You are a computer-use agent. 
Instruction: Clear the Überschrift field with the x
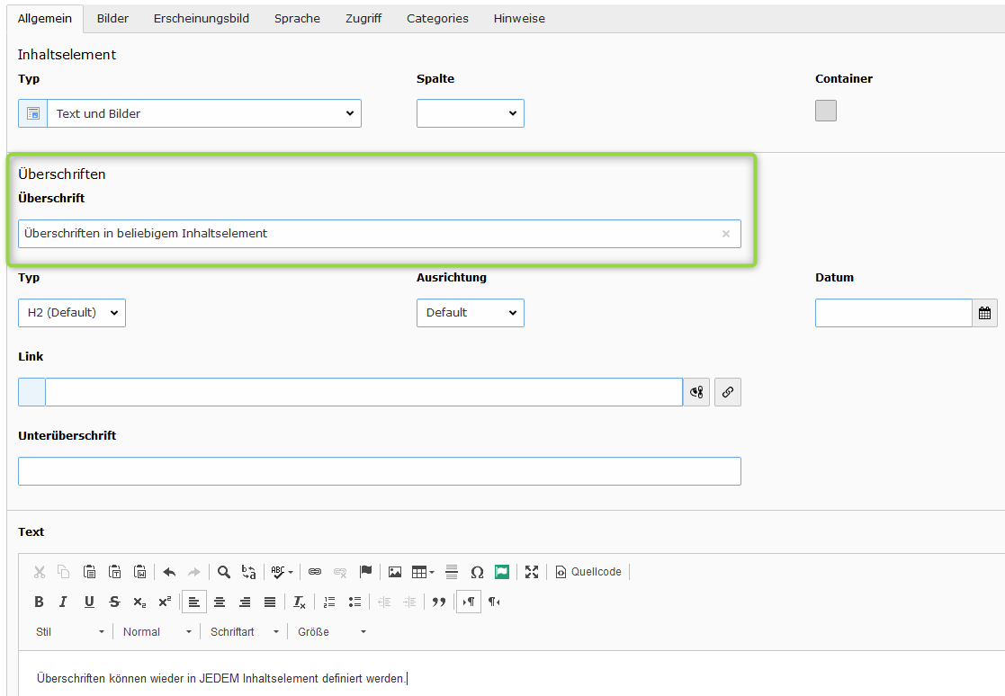click(x=725, y=234)
